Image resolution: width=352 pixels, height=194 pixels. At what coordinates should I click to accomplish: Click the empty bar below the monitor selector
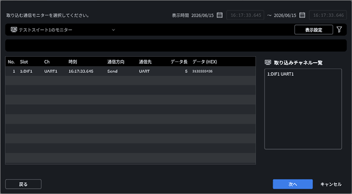(176, 45)
